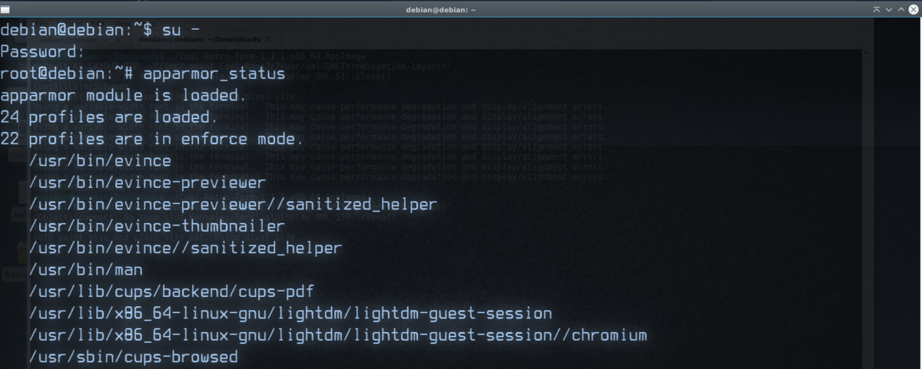The image size is (922, 369).
Task: Click the '/usr/lib/cups/backend/cups-pdf' path
Action: pyautogui.click(x=171, y=292)
